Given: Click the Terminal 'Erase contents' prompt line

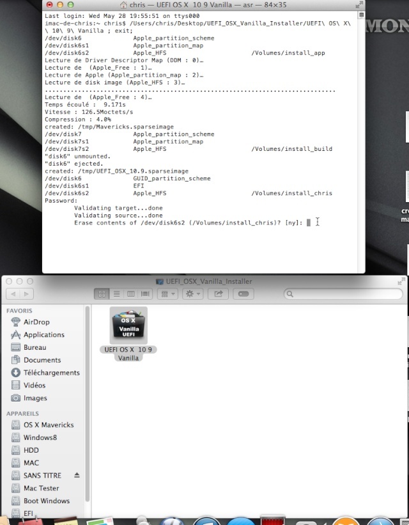Looking at the screenshot, I should coord(189,223).
